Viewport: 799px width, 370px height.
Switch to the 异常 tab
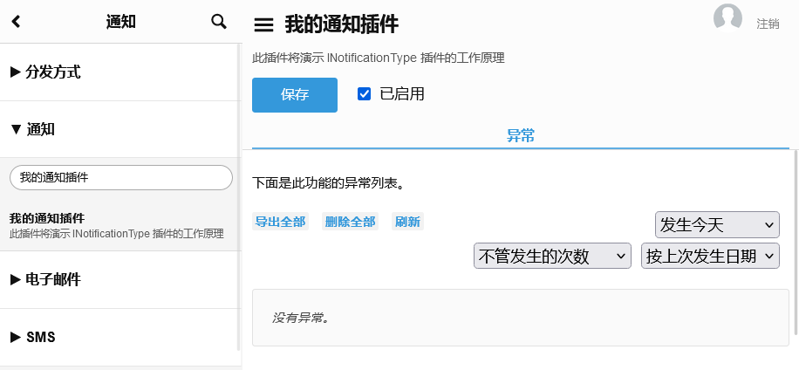coord(521,136)
